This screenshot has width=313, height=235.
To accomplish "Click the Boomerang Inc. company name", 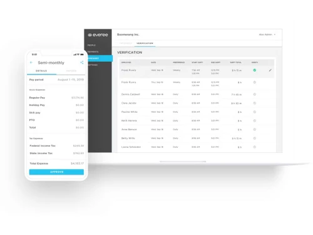I will tap(128, 34).
